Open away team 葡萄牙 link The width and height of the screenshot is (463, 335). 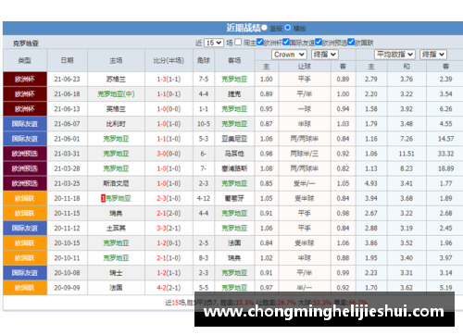click(234, 198)
